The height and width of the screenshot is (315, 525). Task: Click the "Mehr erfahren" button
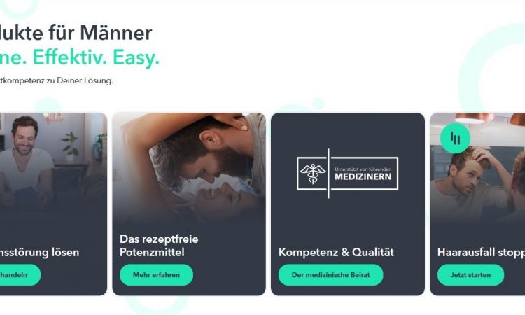(156, 275)
